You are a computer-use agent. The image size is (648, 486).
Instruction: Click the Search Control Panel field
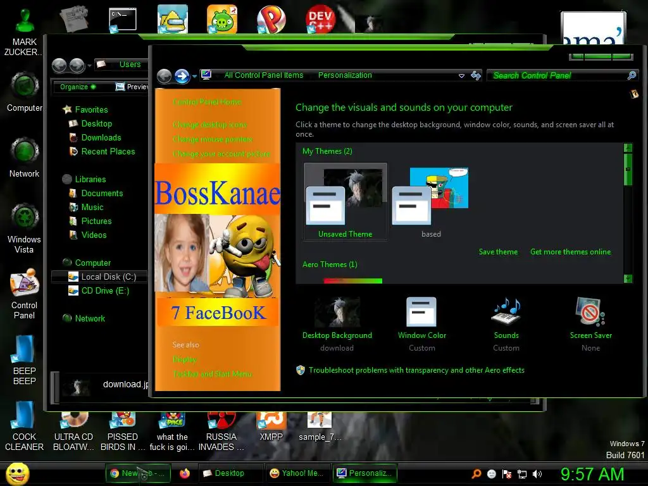click(x=558, y=75)
